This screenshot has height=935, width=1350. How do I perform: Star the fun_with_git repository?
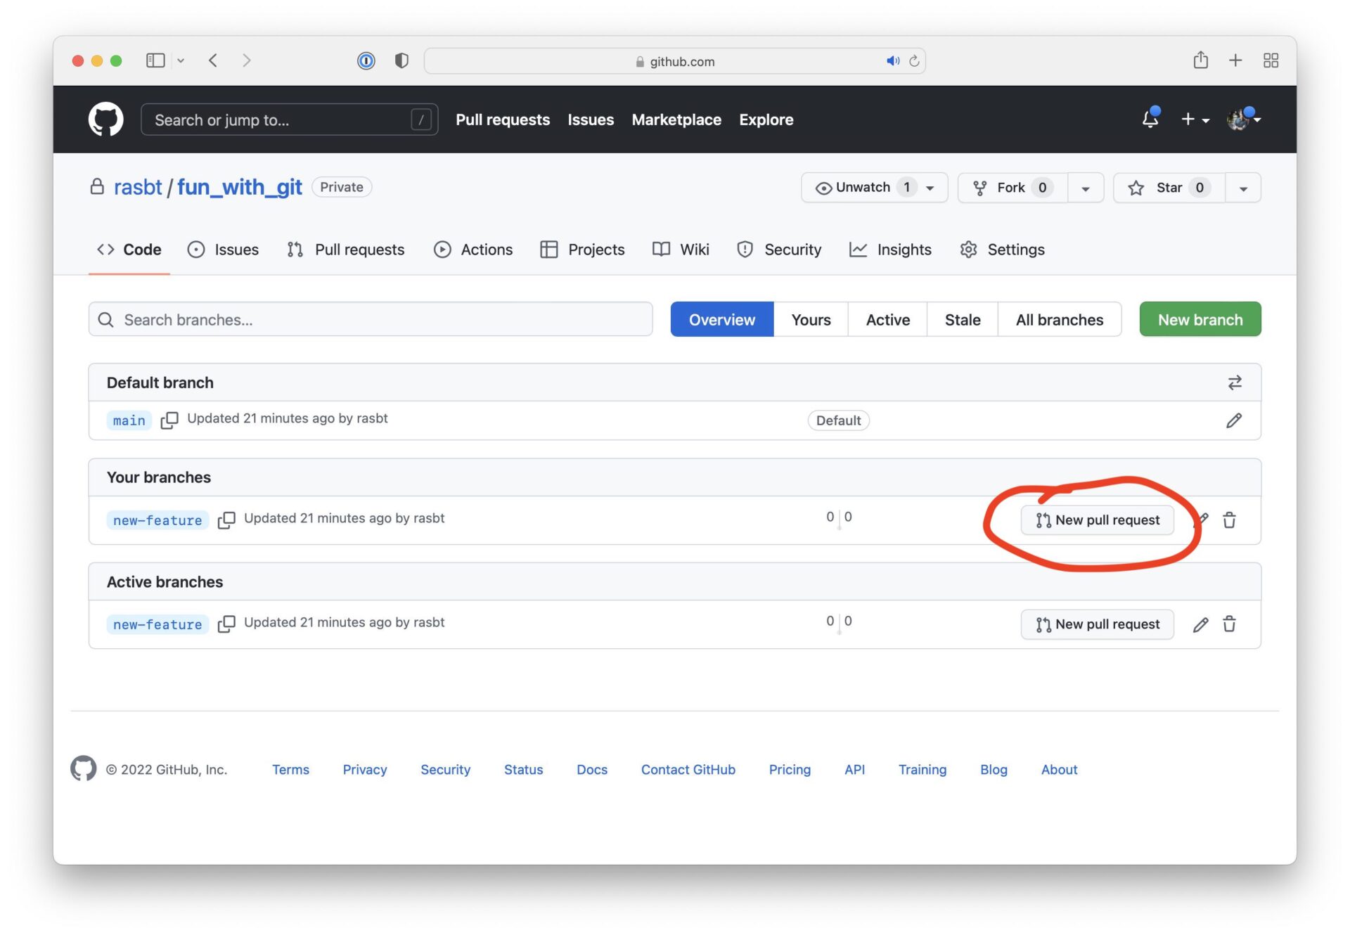(x=1169, y=188)
